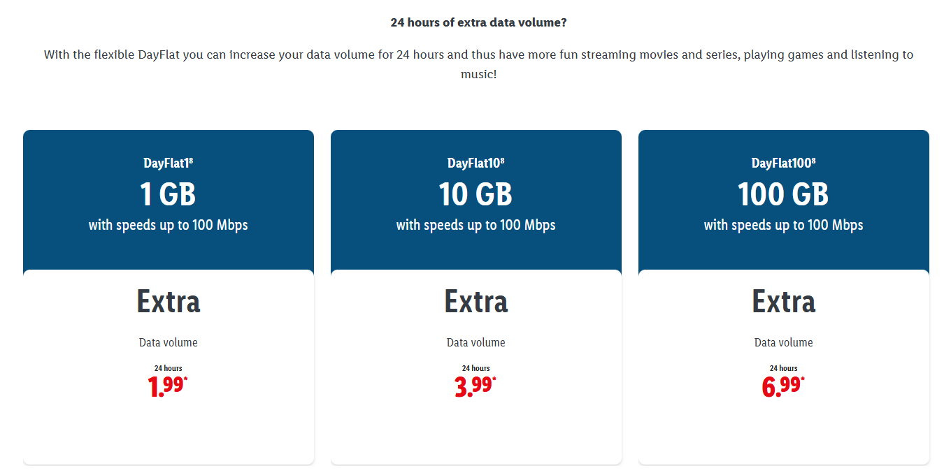Screen dimensions: 951x475
Task: Click the "24 hours" label above the 6.99 price
Action: click(783, 368)
